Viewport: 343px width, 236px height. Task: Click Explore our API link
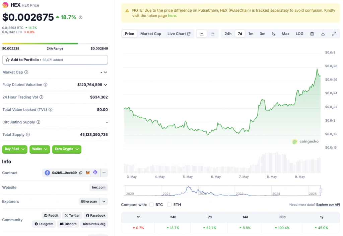pyautogui.click(x=328, y=205)
